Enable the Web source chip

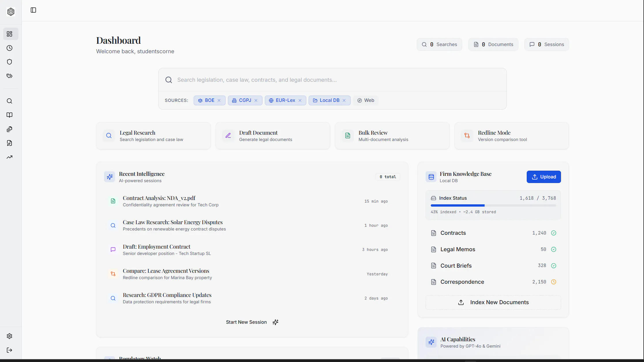(x=366, y=100)
